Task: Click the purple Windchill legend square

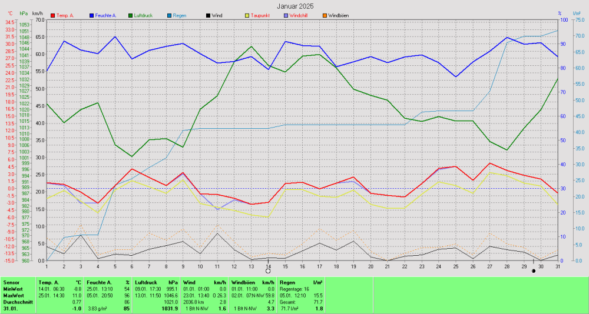Action: click(x=286, y=15)
